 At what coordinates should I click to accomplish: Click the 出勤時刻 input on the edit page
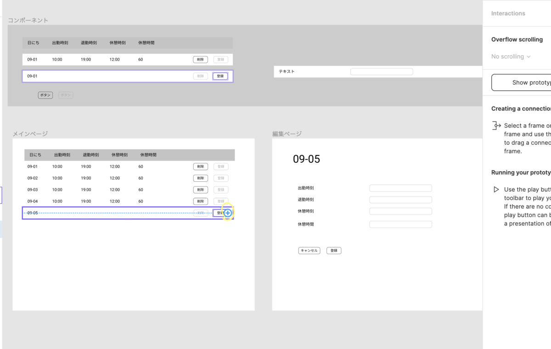(x=400, y=188)
